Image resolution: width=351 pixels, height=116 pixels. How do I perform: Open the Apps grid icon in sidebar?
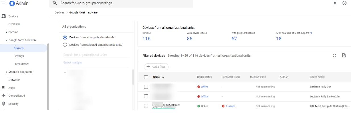[x=4, y=88]
